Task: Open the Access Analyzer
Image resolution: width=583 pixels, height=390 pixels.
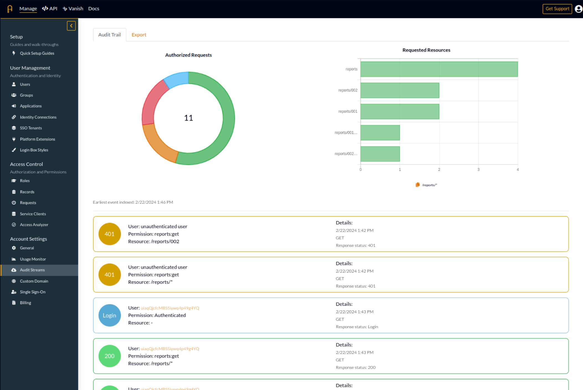Action: 34,225
